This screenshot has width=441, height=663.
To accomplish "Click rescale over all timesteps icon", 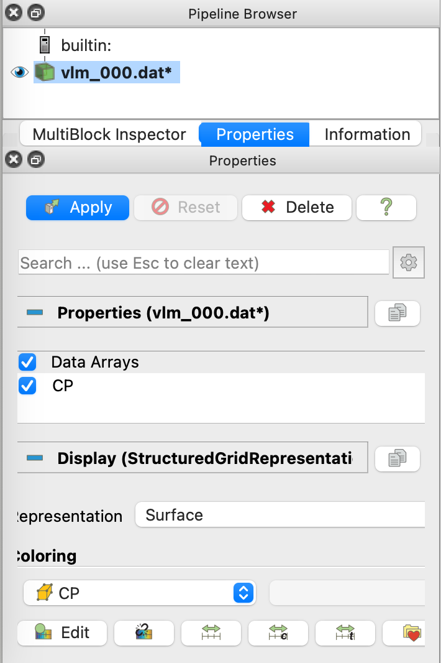I will (345, 633).
